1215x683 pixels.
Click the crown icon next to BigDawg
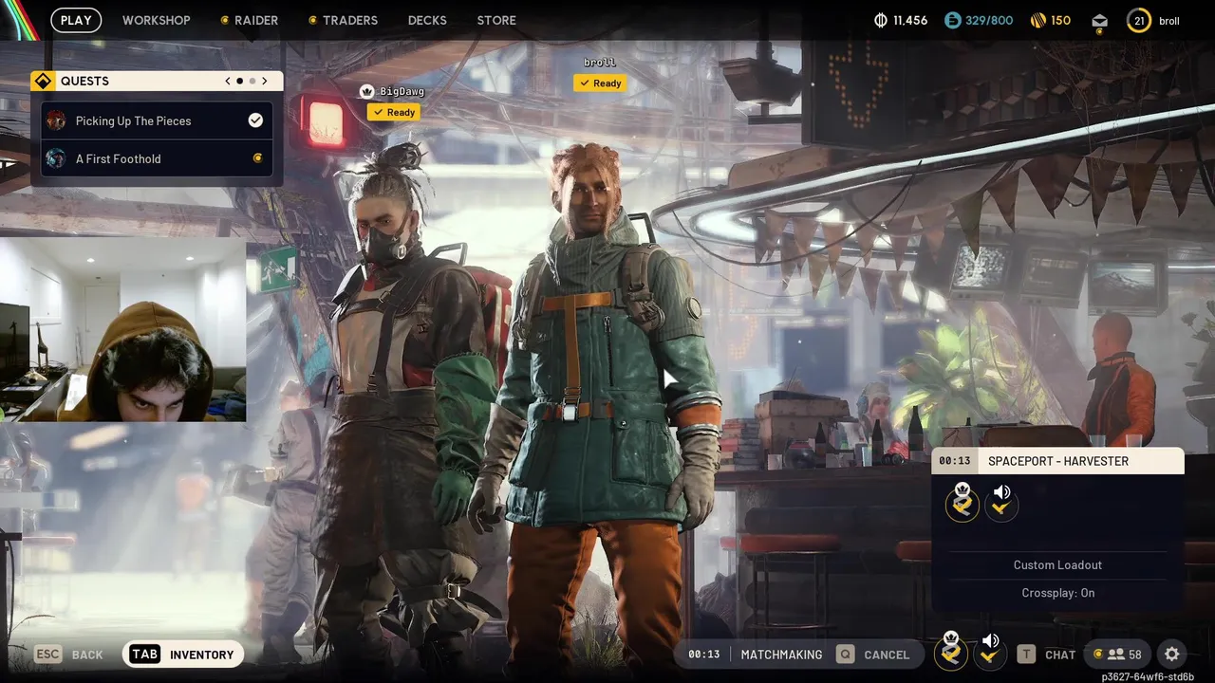coord(366,92)
